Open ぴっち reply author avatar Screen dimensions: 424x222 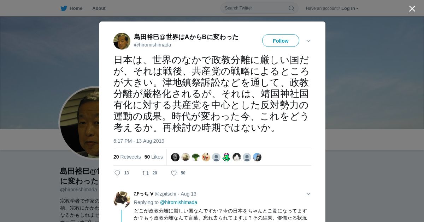122,200
